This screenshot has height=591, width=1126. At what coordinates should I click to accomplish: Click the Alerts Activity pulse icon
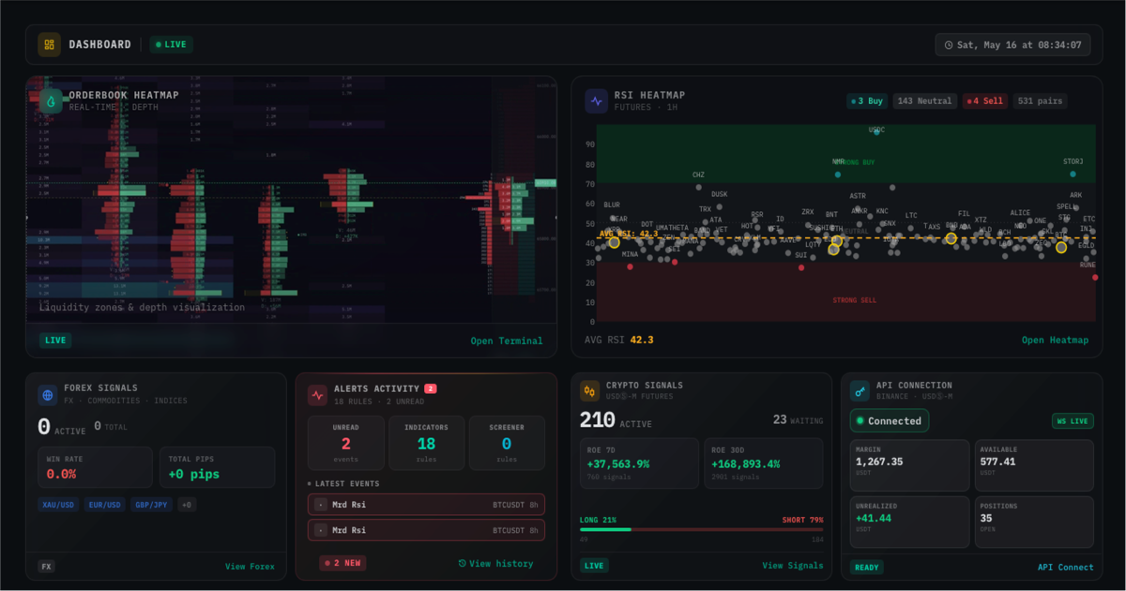tap(319, 394)
